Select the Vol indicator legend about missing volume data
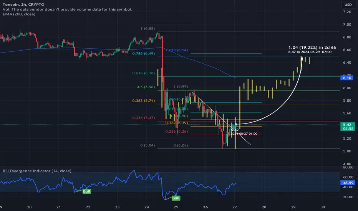Screen dimensions: 358x211 click(67, 9)
